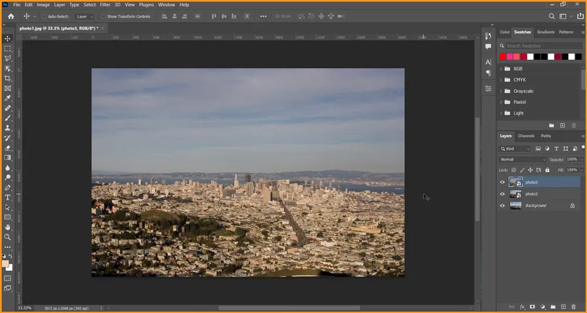Hide the photo2 layer
Screen dimensions: 587x313
coord(502,194)
